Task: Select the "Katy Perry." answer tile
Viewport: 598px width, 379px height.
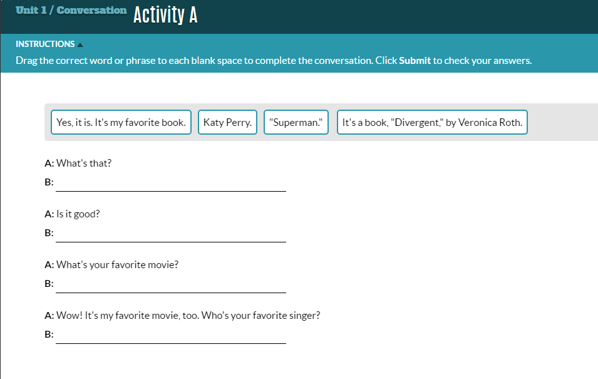Action: 227,122
